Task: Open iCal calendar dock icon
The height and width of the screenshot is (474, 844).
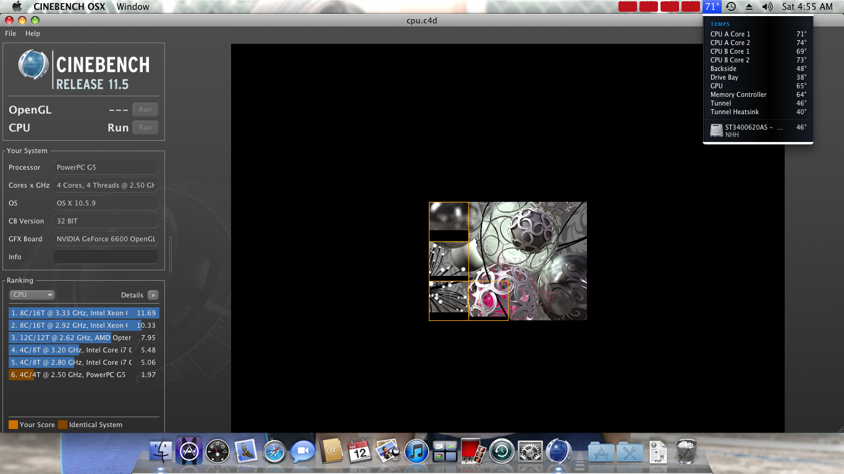Action: click(360, 452)
